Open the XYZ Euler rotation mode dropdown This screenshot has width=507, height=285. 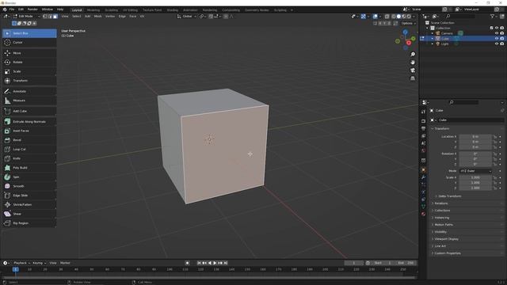[x=475, y=171]
